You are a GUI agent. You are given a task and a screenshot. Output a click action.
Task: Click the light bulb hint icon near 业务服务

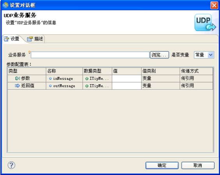(x=29, y=52)
